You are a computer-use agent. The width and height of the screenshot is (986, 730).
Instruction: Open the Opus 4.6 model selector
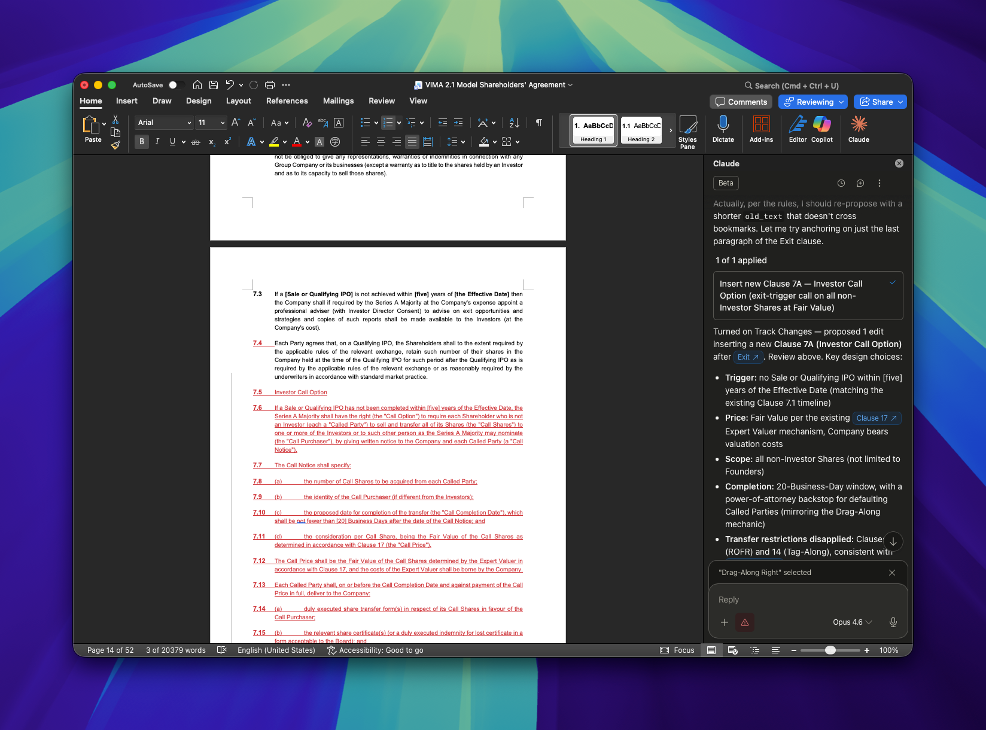pyautogui.click(x=852, y=622)
